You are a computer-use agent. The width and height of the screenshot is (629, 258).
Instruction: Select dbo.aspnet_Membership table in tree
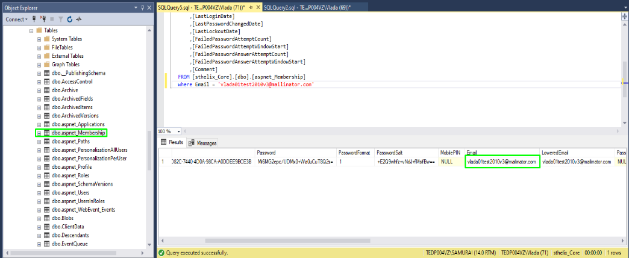[x=78, y=133]
